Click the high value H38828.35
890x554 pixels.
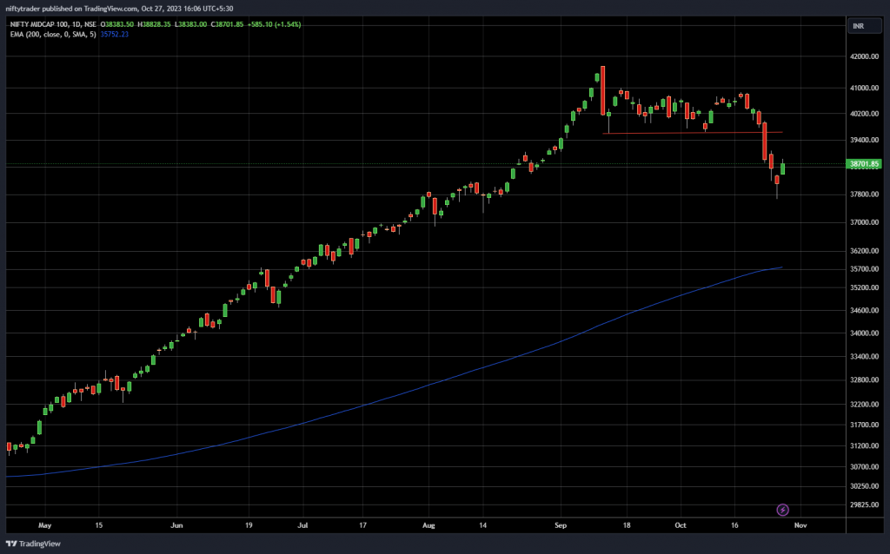pos(154,24)
